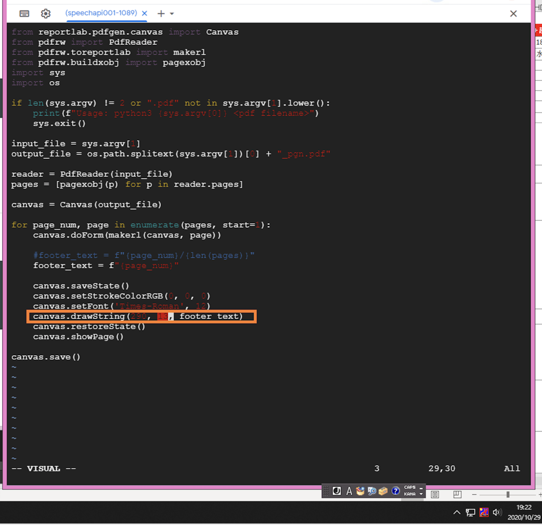
Task: Select the IME input mode icon on the language bar
Action: coord(336,491)
